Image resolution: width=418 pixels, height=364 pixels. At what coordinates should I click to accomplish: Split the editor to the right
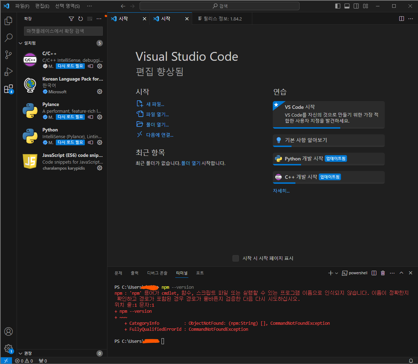pyautogui.click(x=401, y=19)
